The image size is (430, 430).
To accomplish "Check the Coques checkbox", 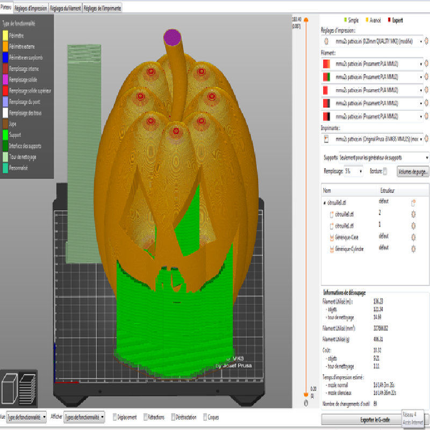I will 204,417.
